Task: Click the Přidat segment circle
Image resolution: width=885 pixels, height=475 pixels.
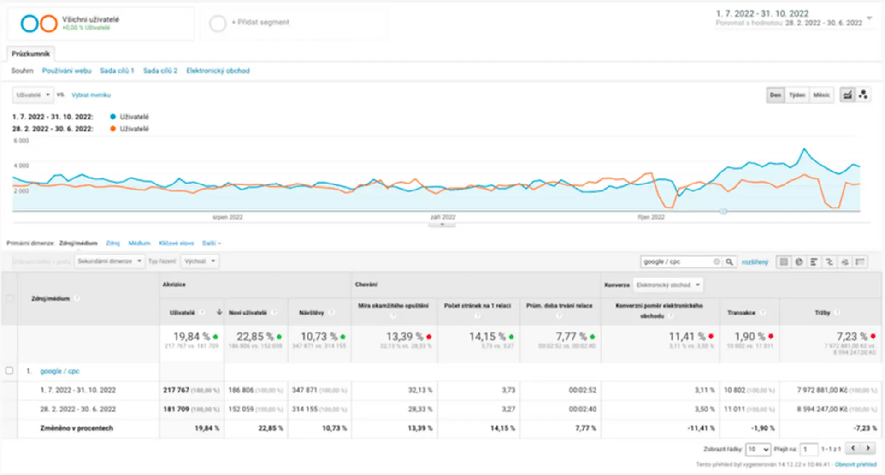Action: [218, 23]
